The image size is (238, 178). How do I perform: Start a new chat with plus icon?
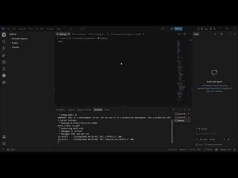coord(215,34)
